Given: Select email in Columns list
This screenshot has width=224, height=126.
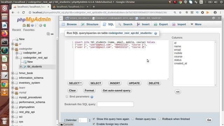Looking at the screenshot, I should tap(177, 50).
